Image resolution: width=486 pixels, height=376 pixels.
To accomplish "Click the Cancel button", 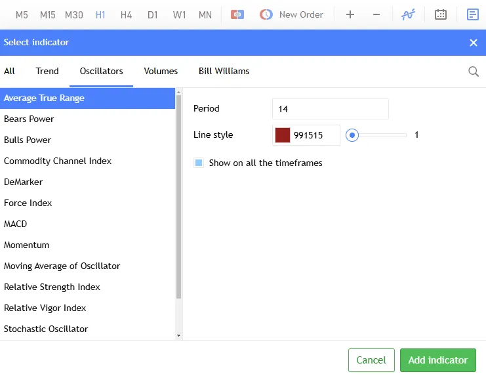I will tap(371, 360).
